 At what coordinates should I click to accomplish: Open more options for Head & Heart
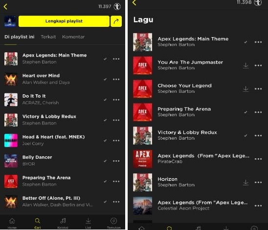116,141
